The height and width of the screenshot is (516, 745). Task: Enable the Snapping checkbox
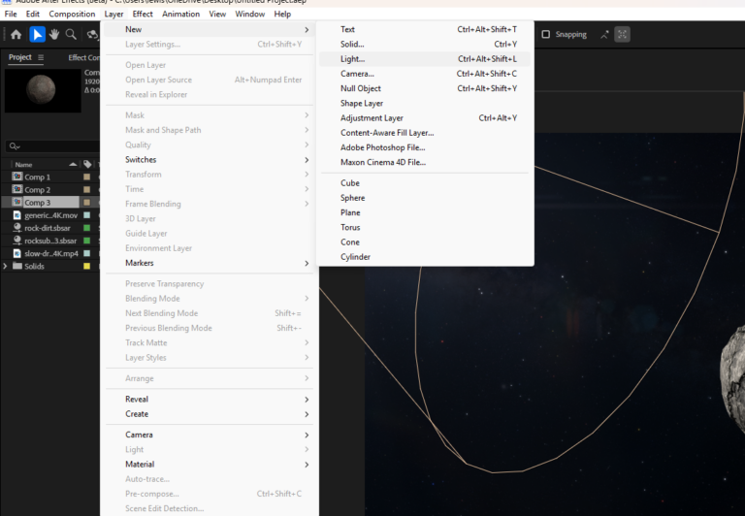point(546,34)
